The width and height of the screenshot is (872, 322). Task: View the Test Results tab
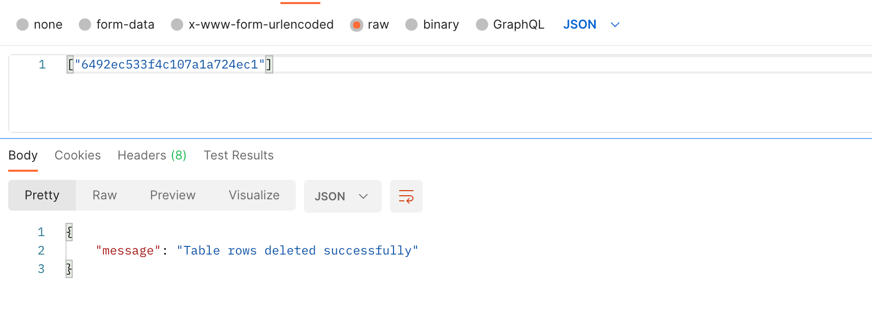pos(238,155)
